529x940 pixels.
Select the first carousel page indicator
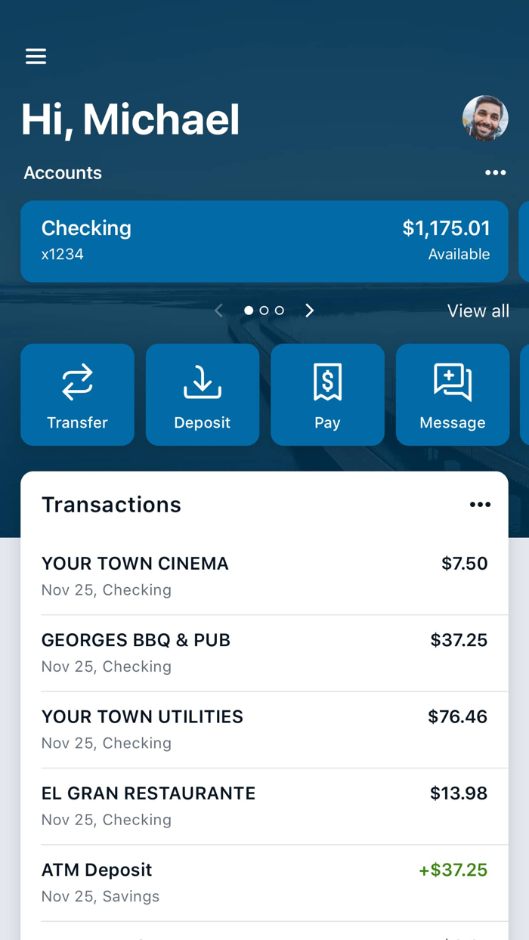(249, 310)
